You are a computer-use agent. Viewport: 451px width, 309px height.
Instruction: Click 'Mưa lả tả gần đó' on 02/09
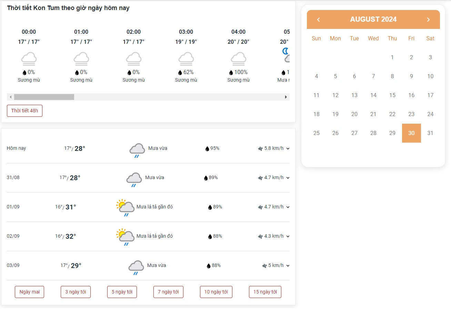point(154,236)
